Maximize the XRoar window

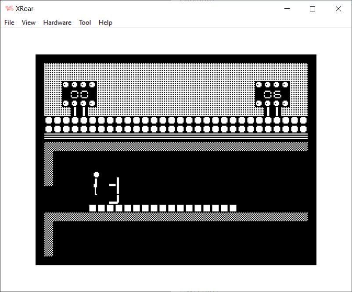coord(312,9)
